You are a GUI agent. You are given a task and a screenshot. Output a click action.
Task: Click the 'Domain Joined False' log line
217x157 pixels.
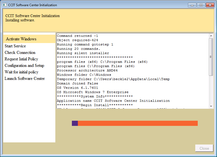[x=78, y=83]
